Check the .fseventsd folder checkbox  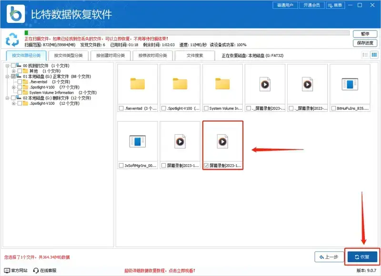(x=20, y=82)
